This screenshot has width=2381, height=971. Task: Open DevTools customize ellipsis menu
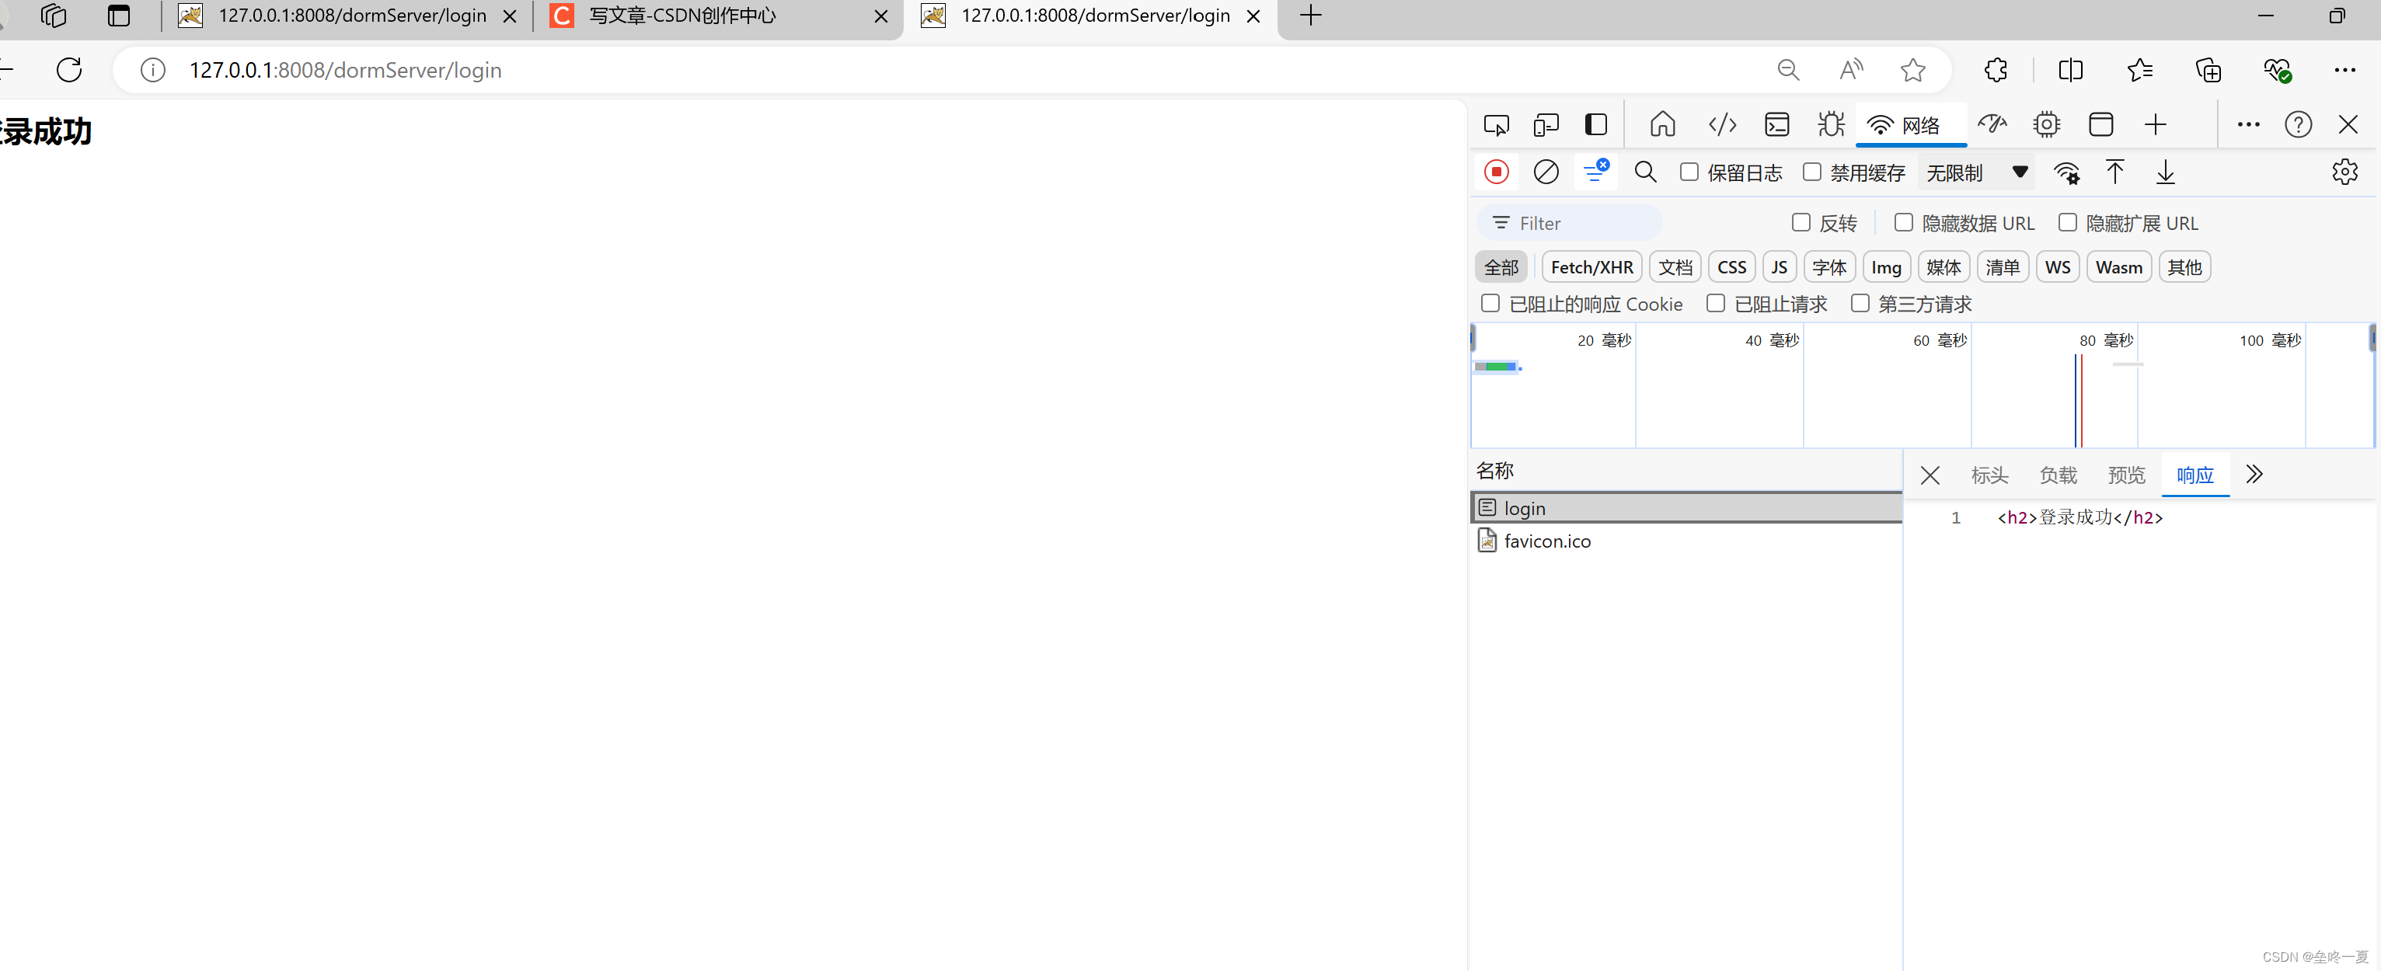tap(2248, 125)
